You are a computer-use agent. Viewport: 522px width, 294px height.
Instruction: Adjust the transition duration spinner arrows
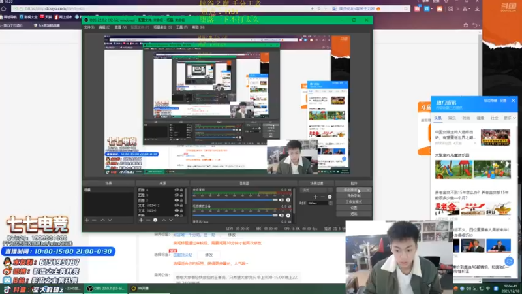[x=330, y=203]
